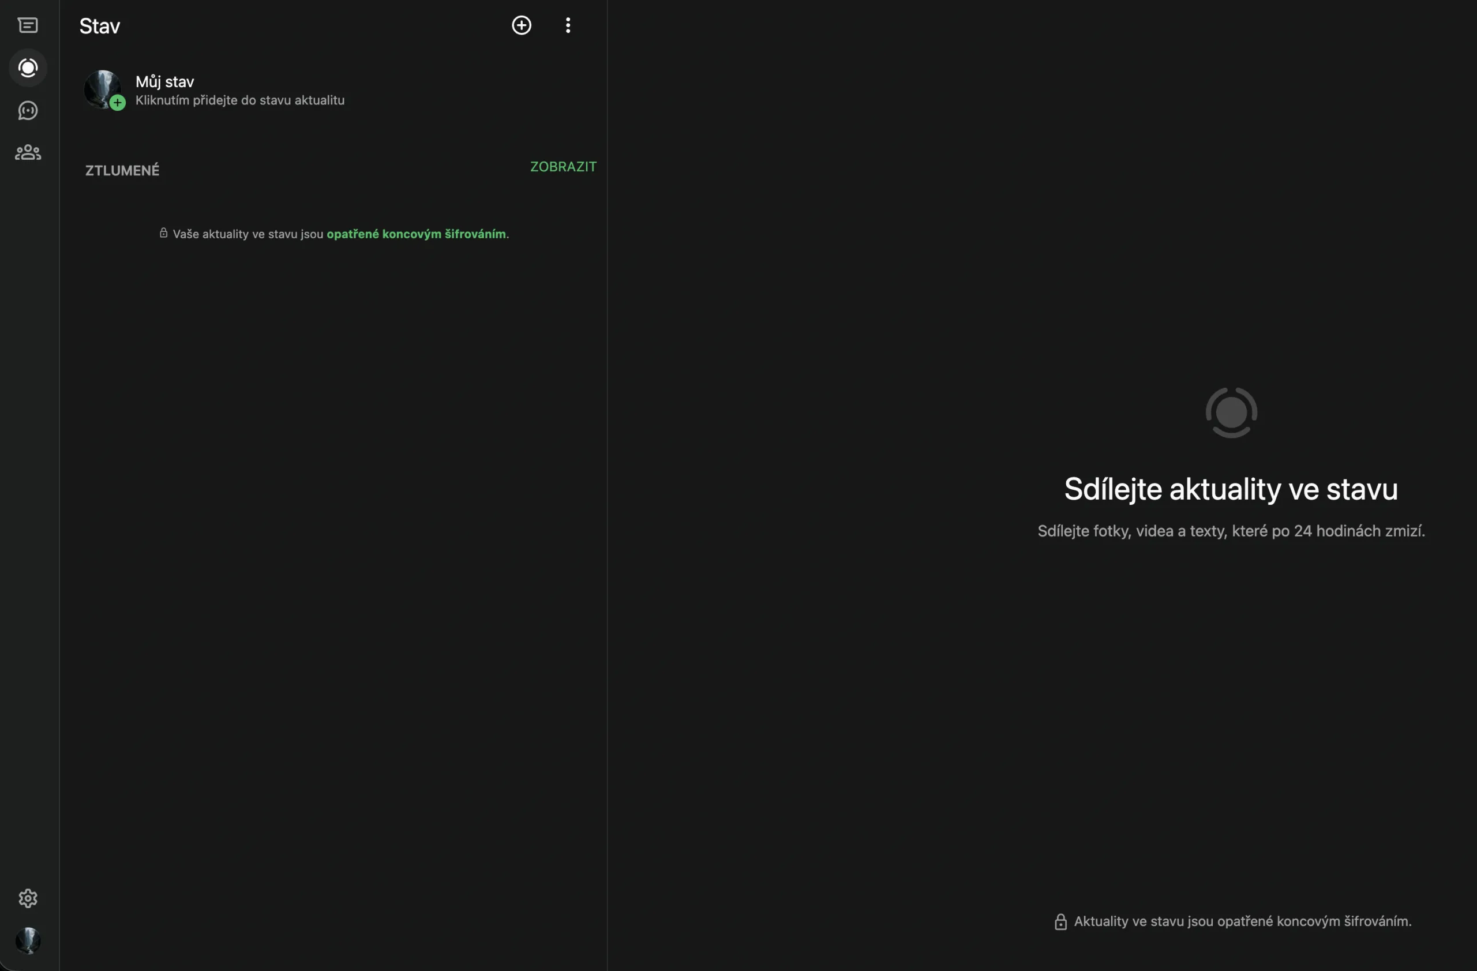Image resolution: width=1477 pixels, height=971 pixels.
Task: Click the green plus badge on avatar
Action: coord(117,103)
